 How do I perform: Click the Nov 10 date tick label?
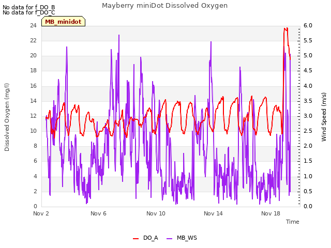pyautogui.click(x=156, y=213)
